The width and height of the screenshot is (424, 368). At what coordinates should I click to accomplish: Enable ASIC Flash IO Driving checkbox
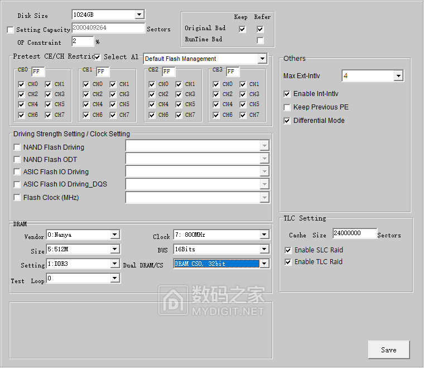point(17,172)
